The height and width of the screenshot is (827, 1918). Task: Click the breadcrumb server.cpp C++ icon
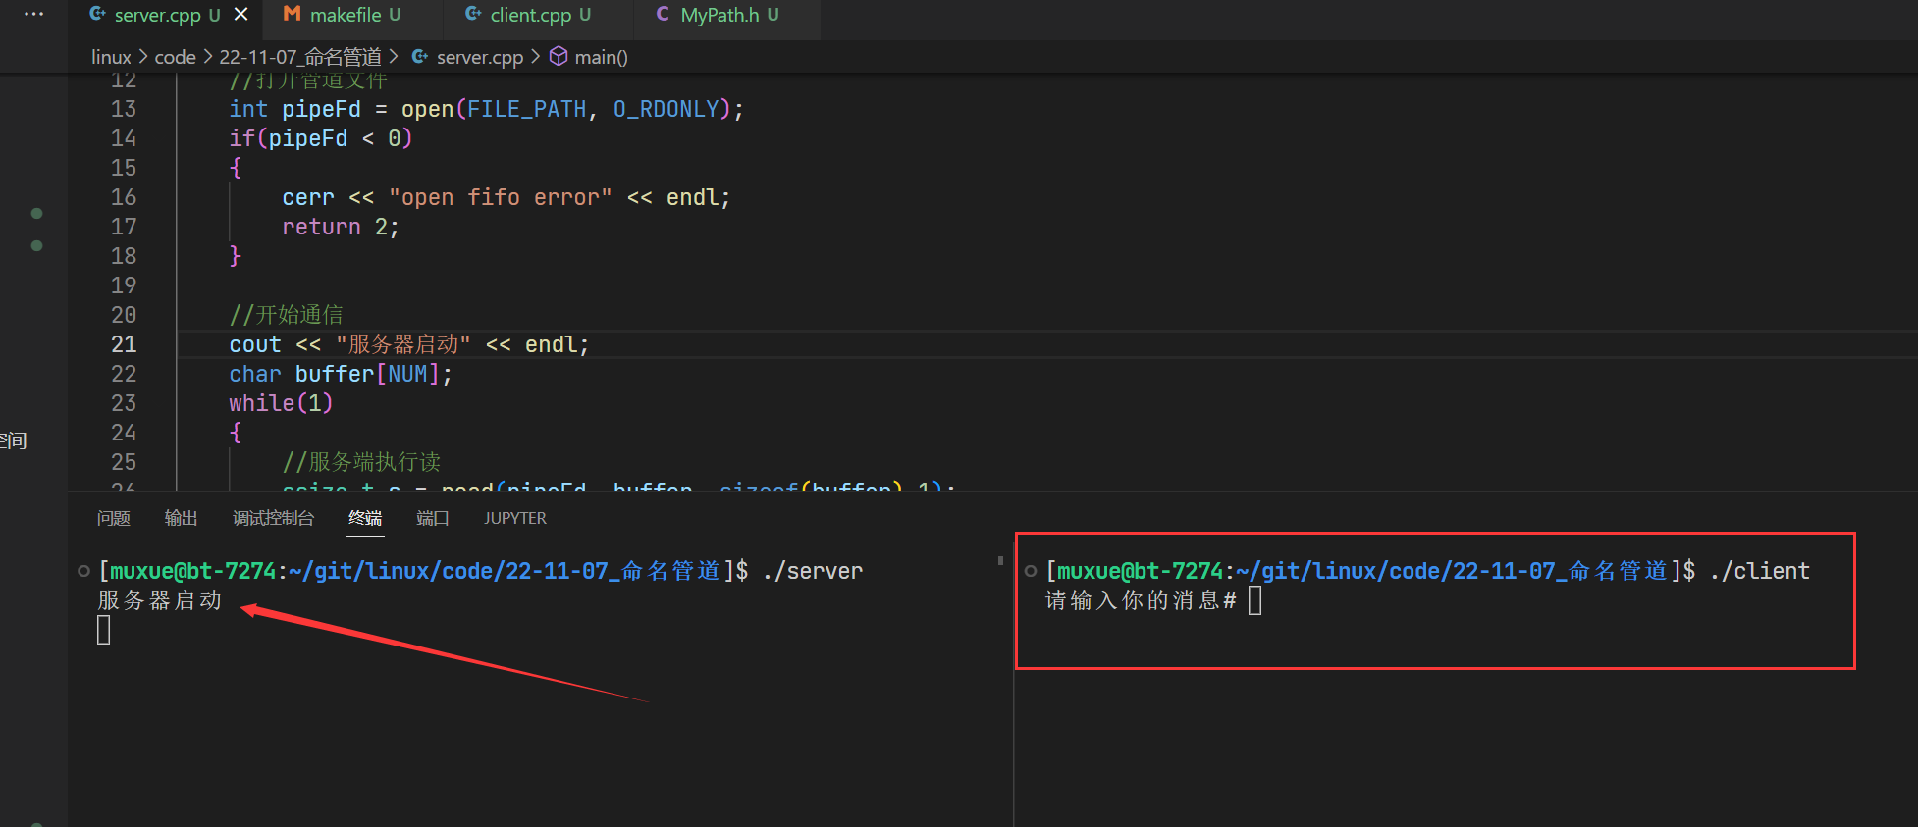pos(420,56)
